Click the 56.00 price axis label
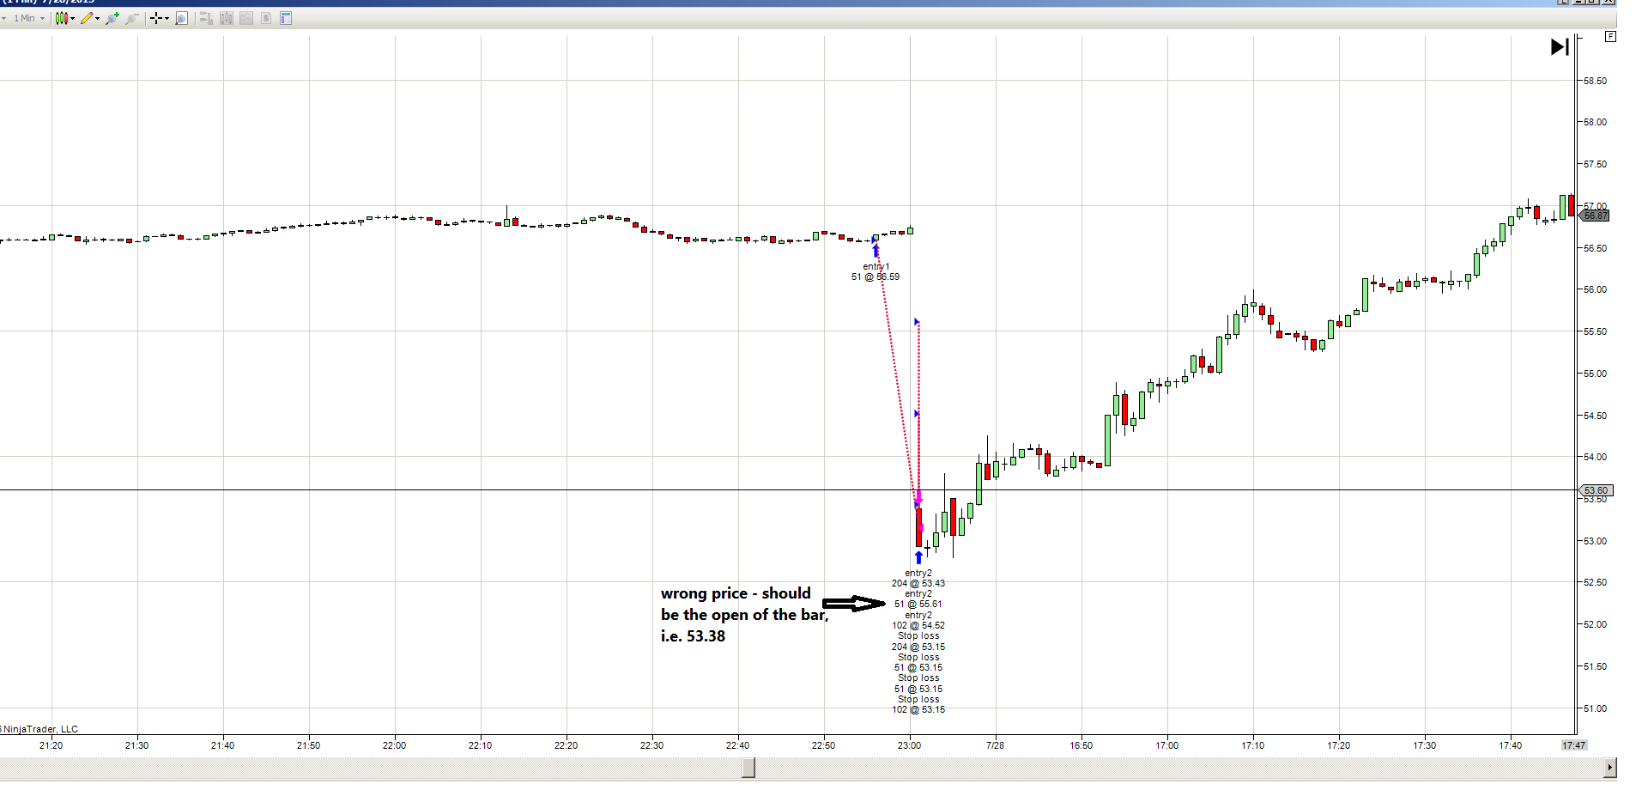Viewport: 1648px width, 790px height. click(1595, 290)
